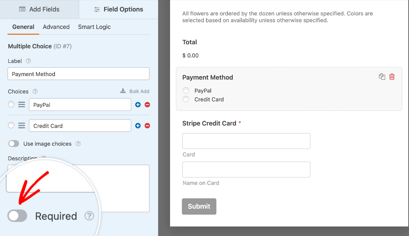Remove the Credit Card choice

tap(147, 126)
